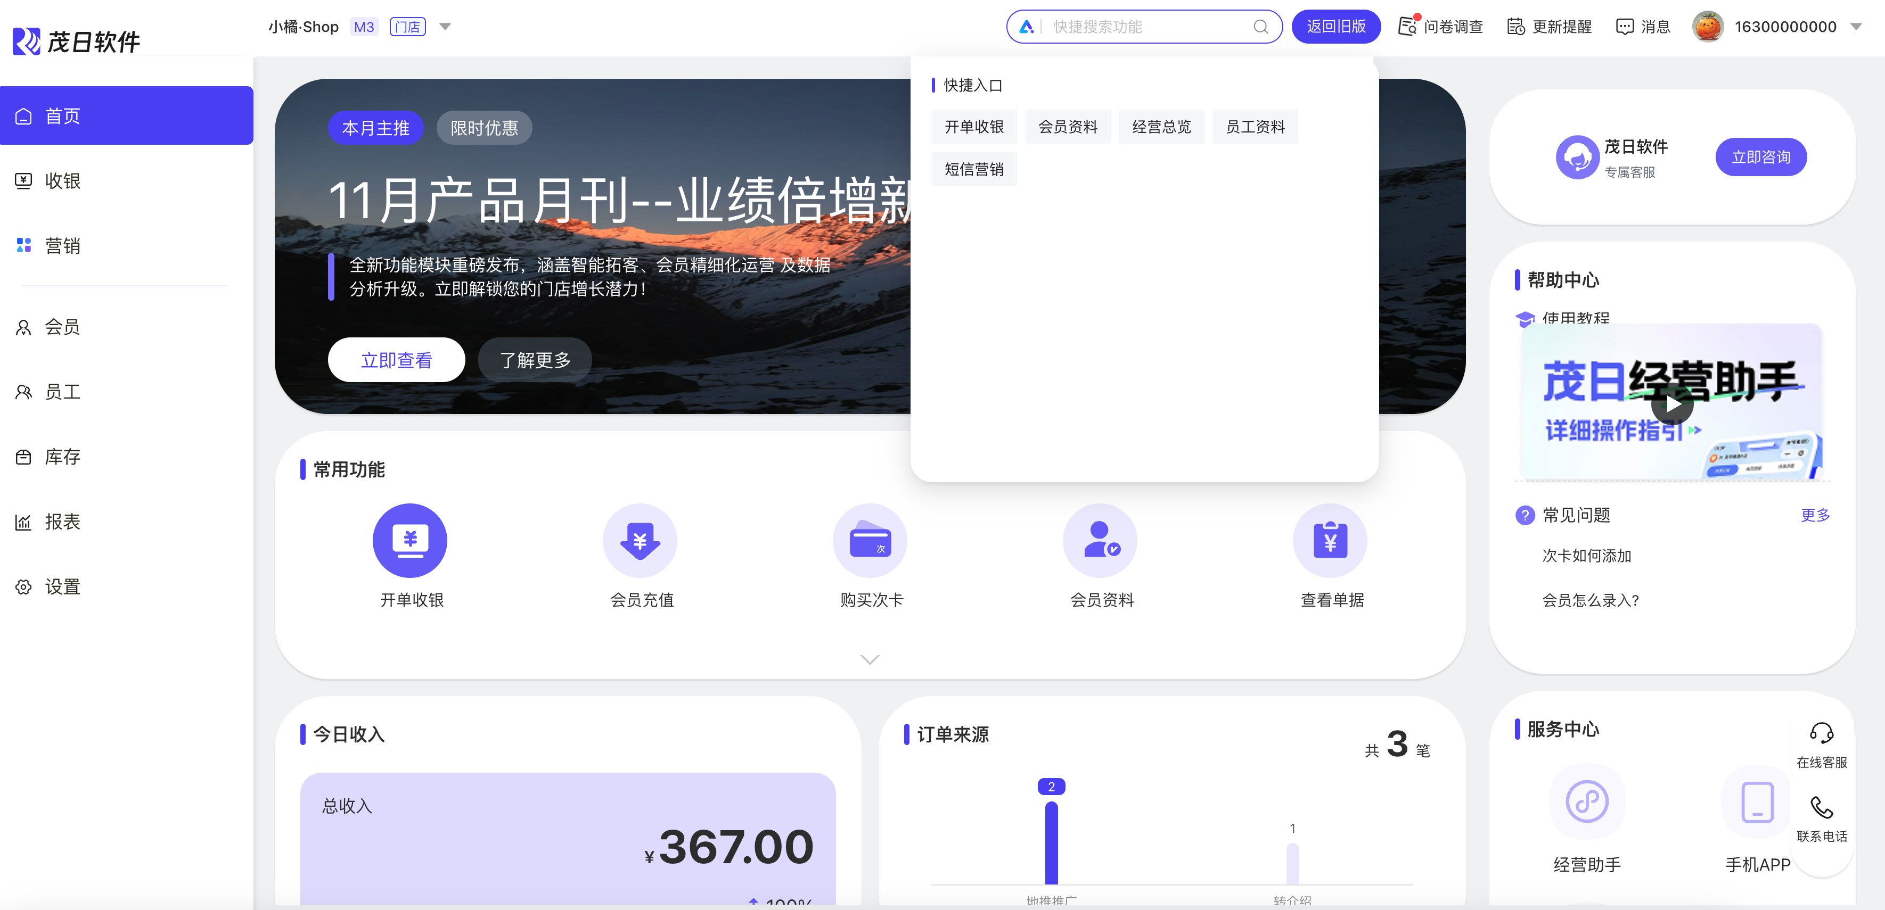Open the account 16300000000 dropdown arrow
1885x910 pixels.
pyautogui.click(x=1856, y=27)
